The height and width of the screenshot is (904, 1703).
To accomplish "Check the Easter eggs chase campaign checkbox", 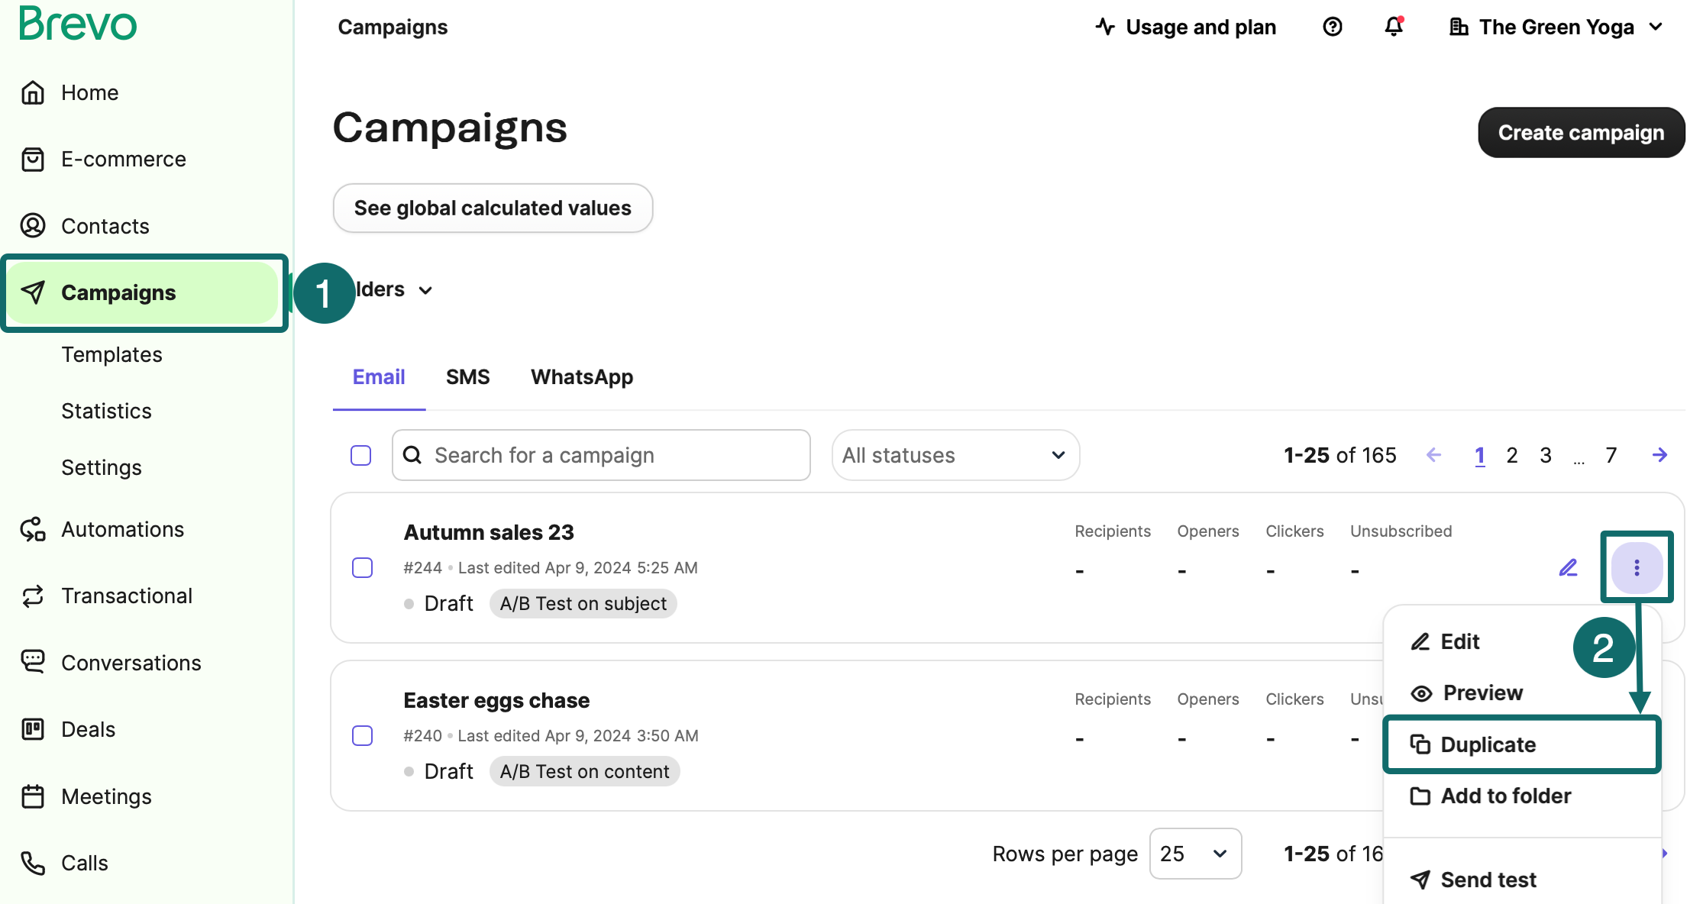I will click(362, 735).
